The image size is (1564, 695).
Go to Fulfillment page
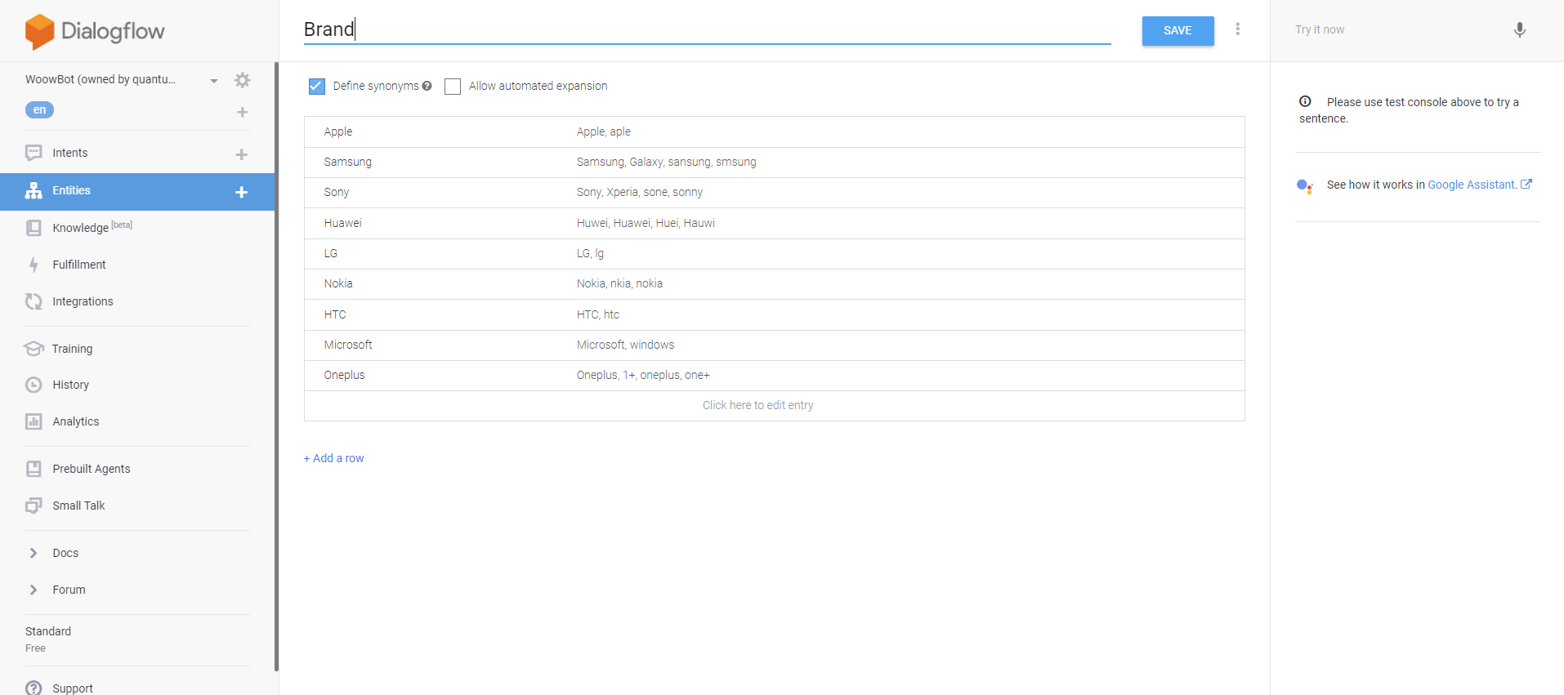(79, 265)
